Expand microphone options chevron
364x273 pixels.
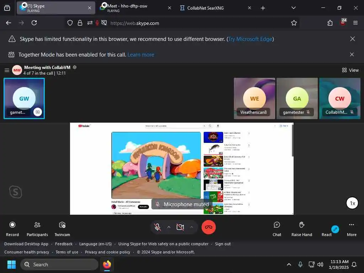(169, 227)
